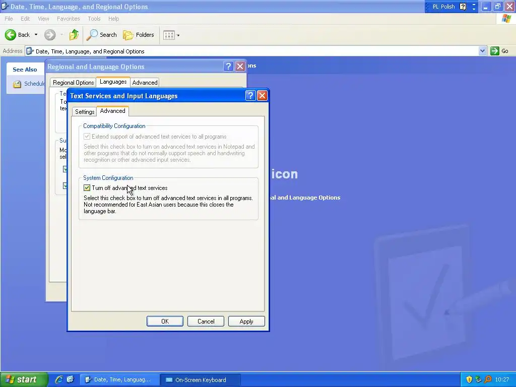
Task: Open the Favorites menu
Action: pyautogui.click(x=68, y=19)
